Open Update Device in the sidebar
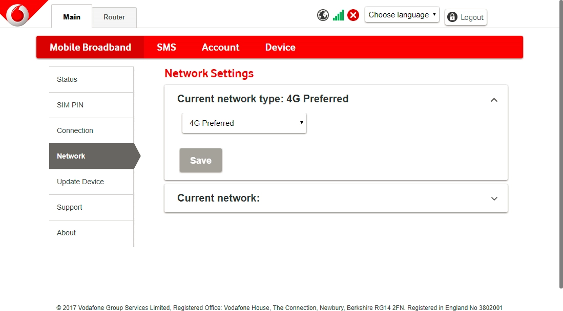This screenshot has width=563, height=311. point(80,182)
